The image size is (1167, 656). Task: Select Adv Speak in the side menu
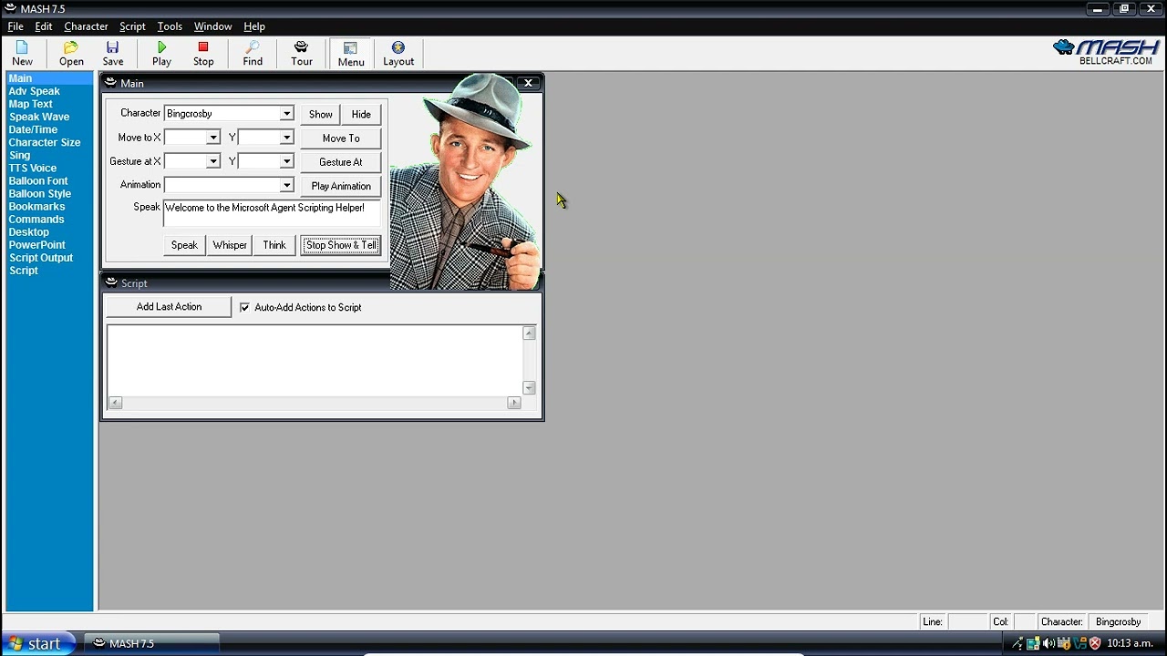[35, 91]
